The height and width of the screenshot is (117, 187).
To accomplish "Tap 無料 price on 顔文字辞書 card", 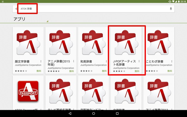I will [39, 71].
